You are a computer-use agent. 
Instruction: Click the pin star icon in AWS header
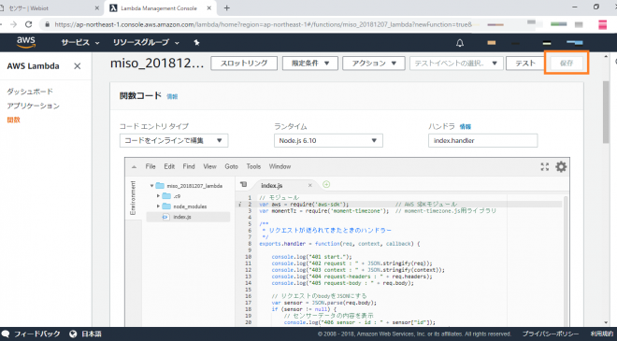196,42
